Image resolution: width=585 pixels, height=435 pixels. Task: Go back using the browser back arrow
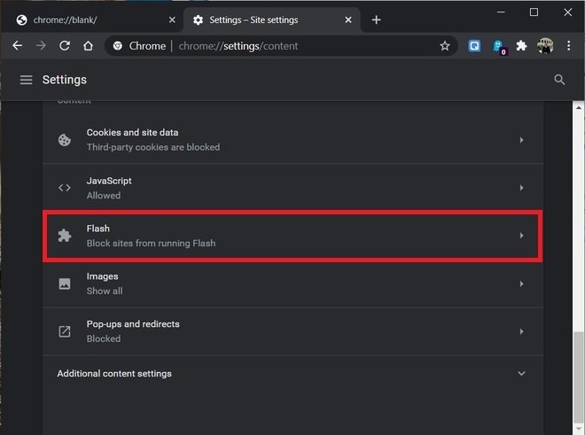point(17,45)
